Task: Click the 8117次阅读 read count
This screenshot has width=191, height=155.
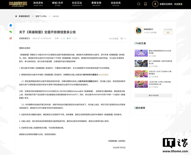Action: tap(114, 39)
